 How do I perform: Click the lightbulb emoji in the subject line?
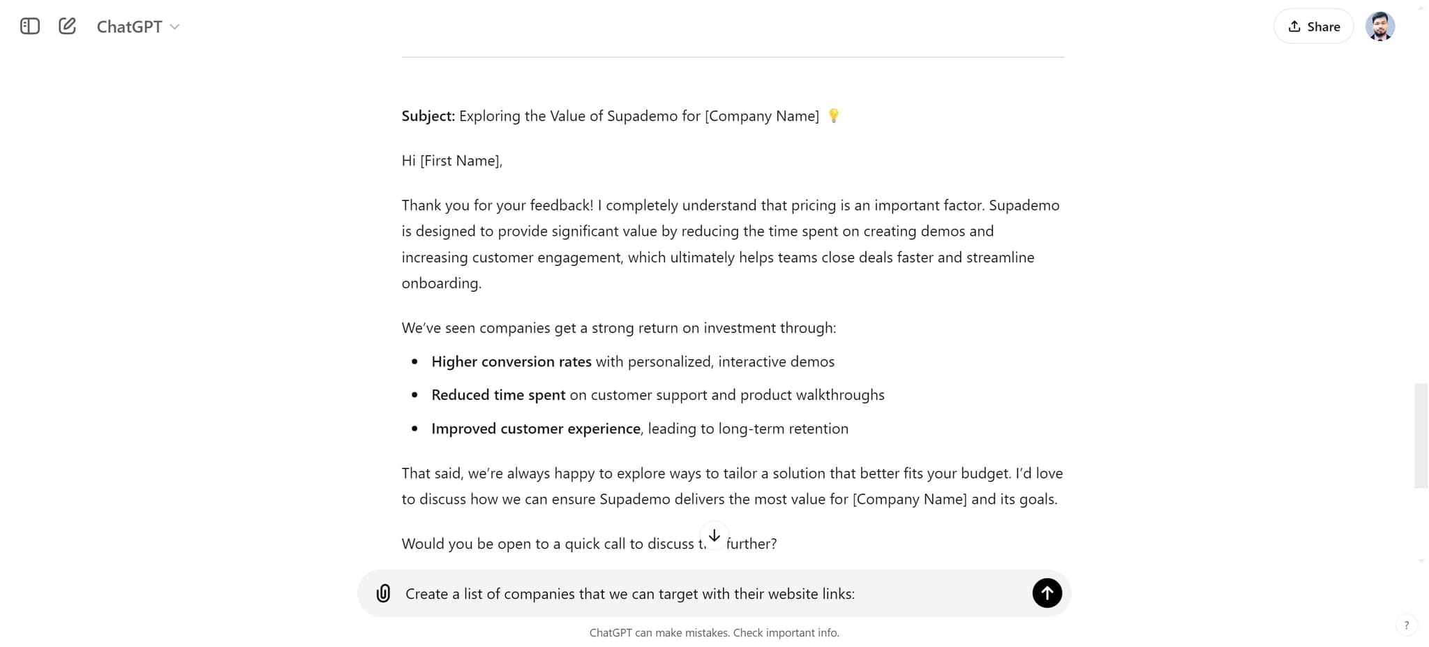[x=835, y=115]
